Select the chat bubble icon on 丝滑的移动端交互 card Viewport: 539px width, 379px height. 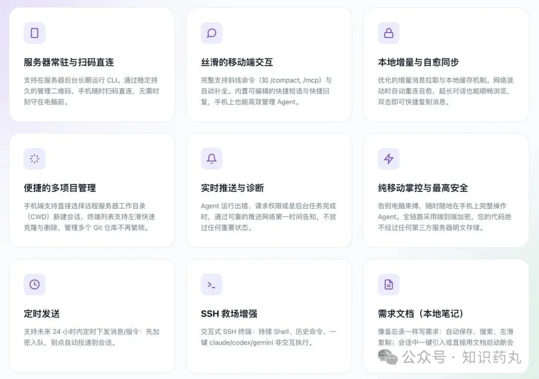click(211, 32)
